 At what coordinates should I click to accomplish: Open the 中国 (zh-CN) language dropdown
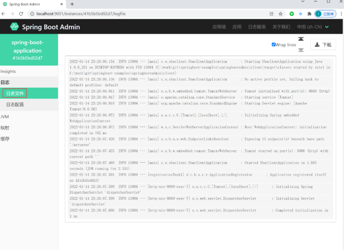[x=313, y=27]
